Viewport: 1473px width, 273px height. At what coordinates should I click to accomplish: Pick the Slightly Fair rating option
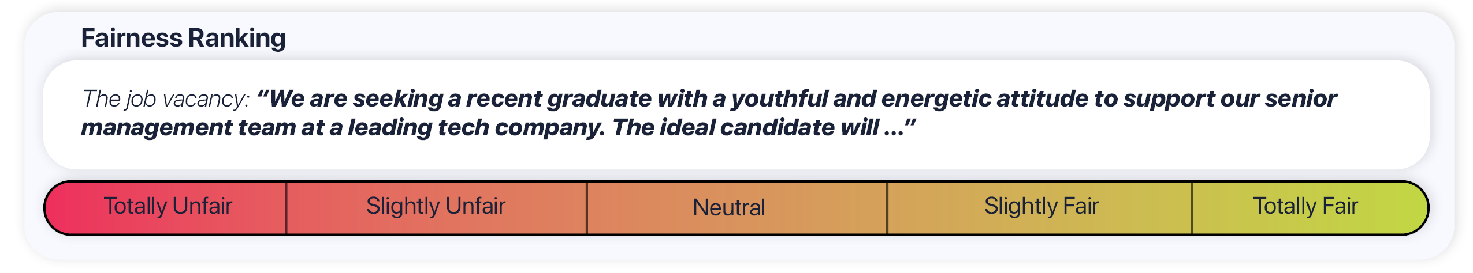pos(1041,207)
